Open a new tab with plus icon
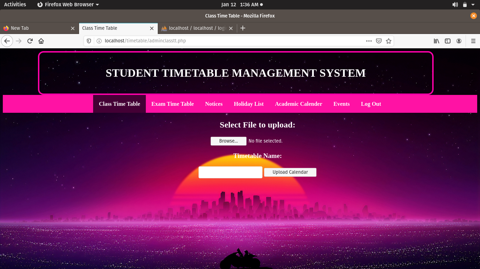The image size is (480, 269). (x=242, y=28)
